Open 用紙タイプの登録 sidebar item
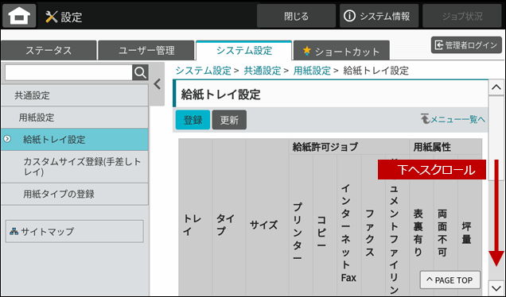The image size is (506, 297). pos(75,194)
